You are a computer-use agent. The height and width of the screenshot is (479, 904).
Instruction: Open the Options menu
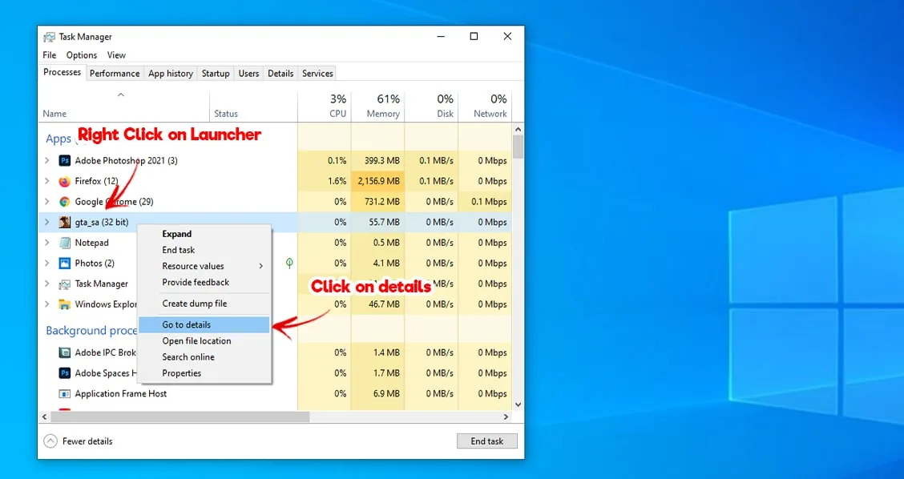(81, 55)
